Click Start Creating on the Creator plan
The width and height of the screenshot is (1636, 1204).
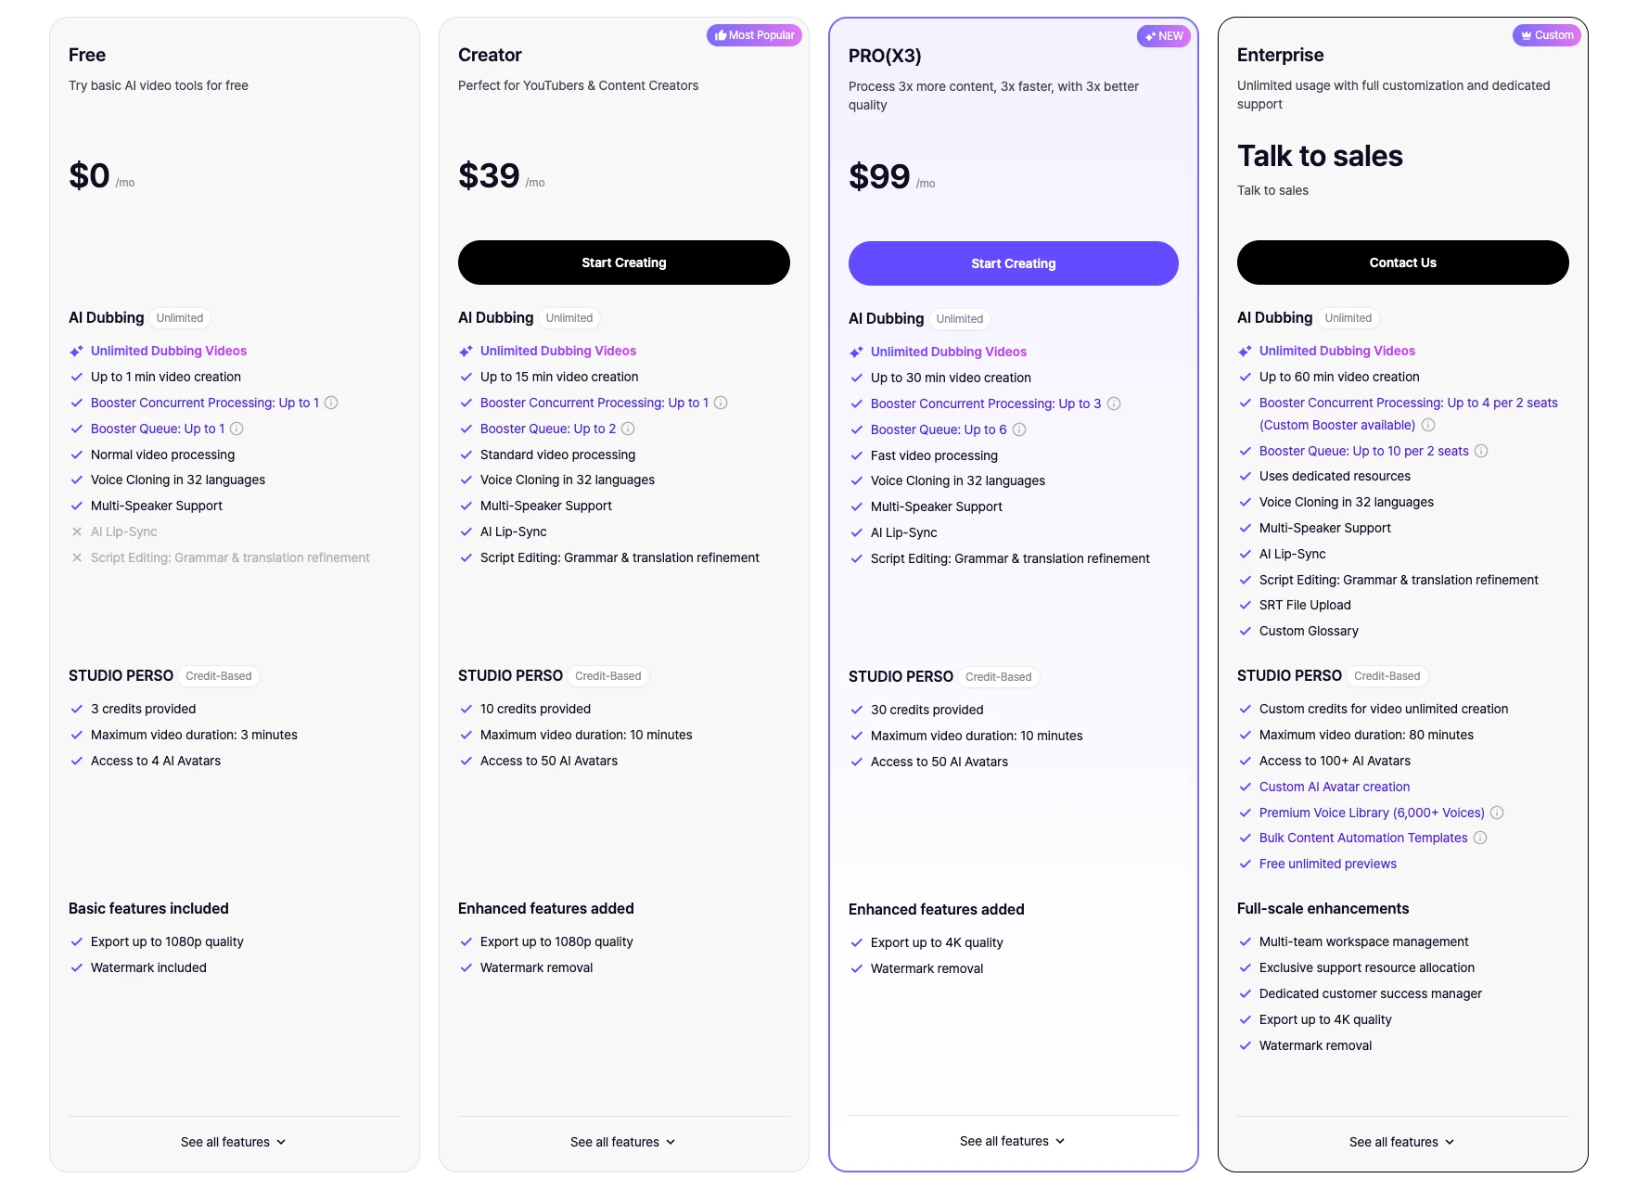(624, 263)
